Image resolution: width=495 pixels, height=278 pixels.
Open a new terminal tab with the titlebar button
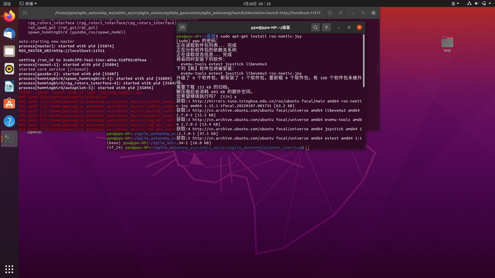pos(183,27)
